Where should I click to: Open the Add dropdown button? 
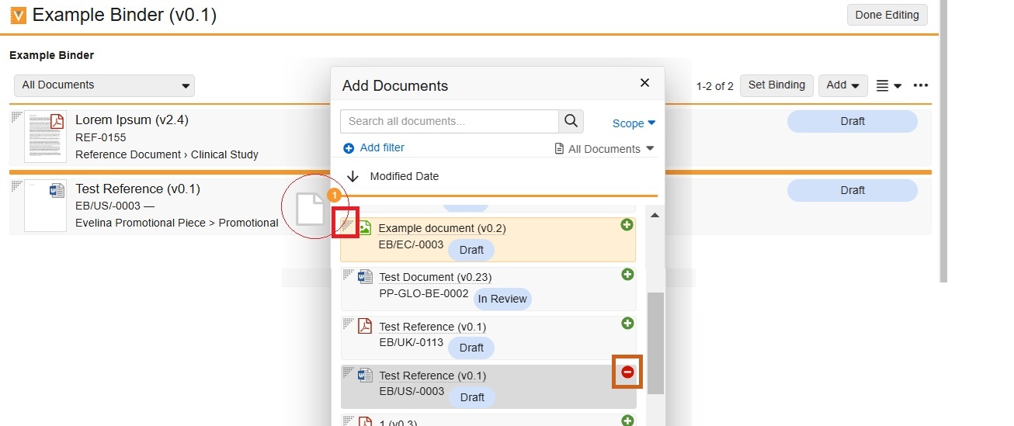842,85
